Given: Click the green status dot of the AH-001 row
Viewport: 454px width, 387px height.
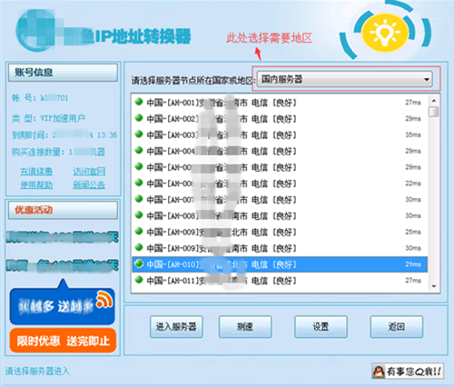Looking at the screenshot, I should 139,102.
